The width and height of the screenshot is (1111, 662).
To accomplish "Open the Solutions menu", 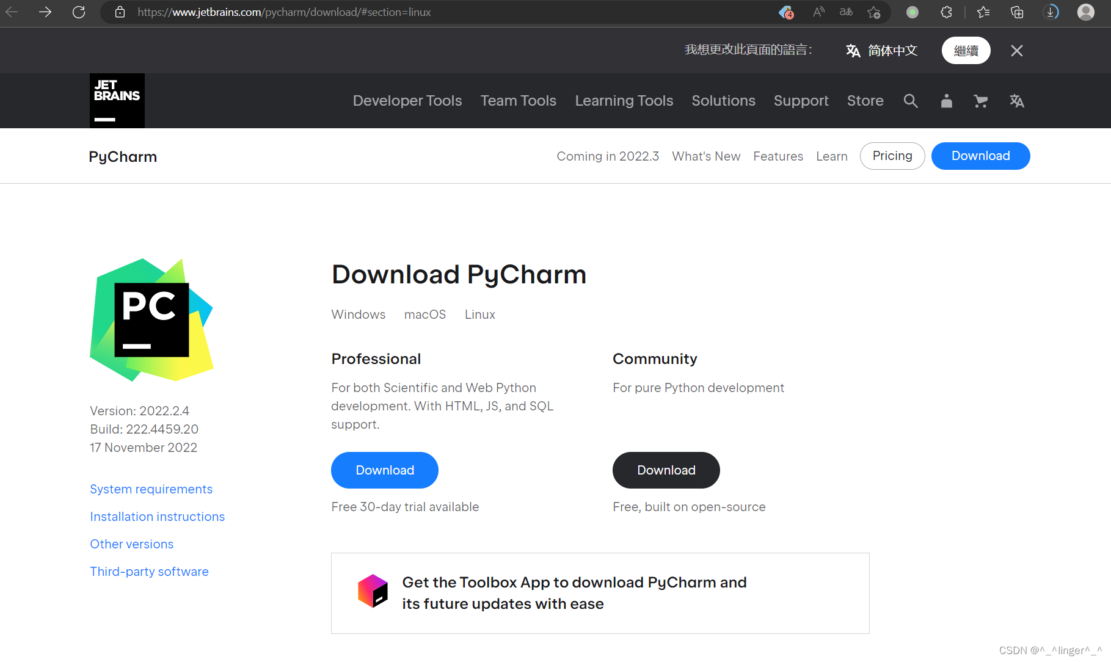I will (724, 101).
